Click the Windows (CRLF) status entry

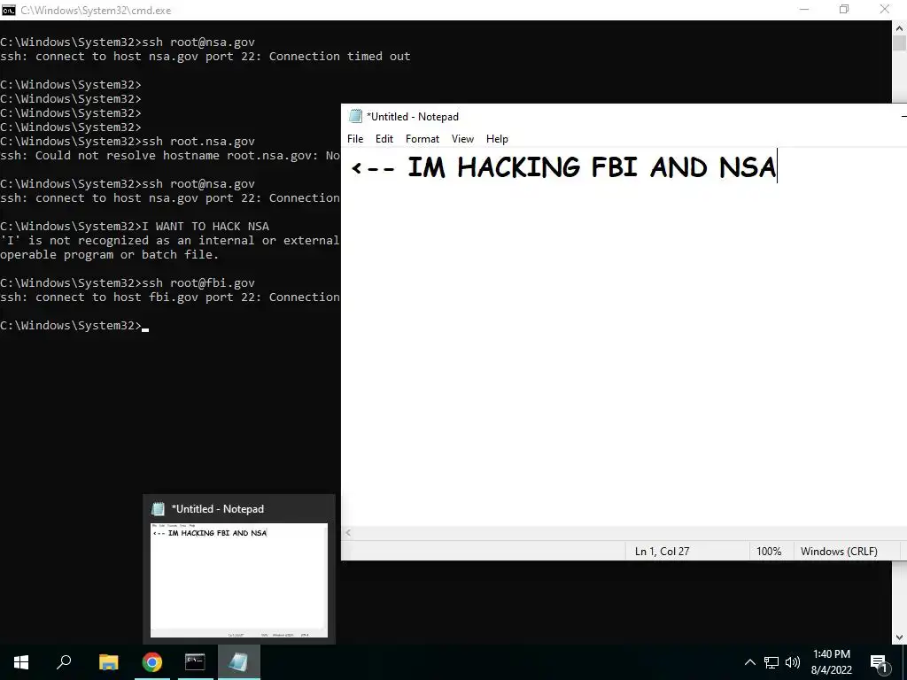[x=839, y=551]
